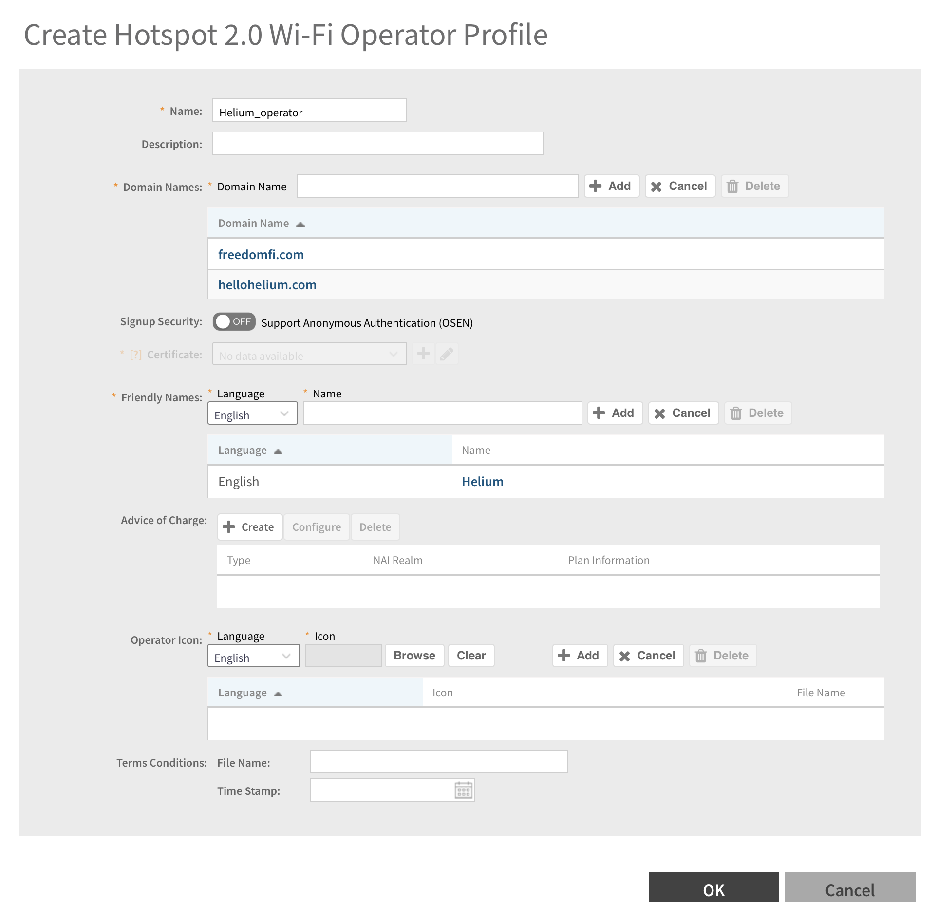This screenshot has width=938, height=902.
Task: Toggle Support Anonymous Authentication OSEN switch
Action: point(234,322)
